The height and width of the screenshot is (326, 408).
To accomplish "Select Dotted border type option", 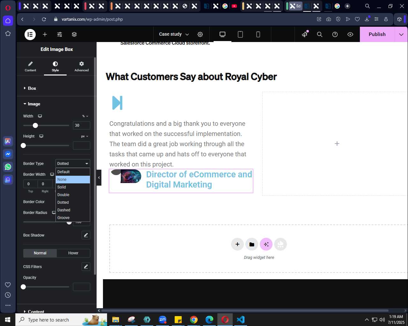I will (73, 202).
